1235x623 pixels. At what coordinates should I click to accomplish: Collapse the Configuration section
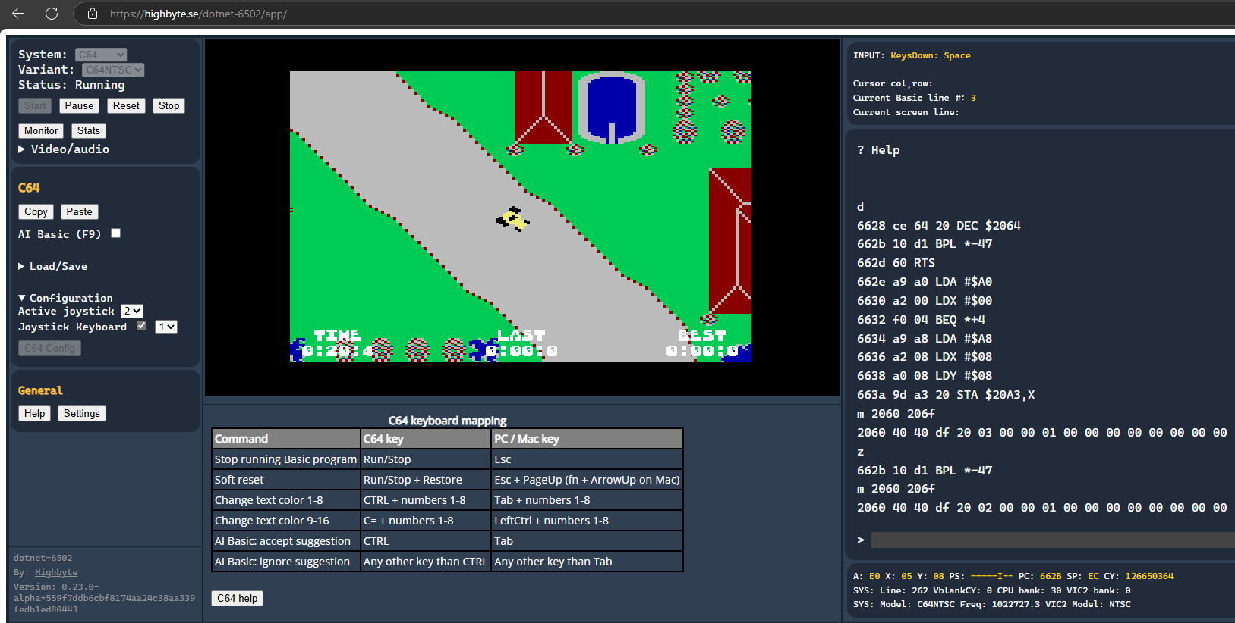65,298
